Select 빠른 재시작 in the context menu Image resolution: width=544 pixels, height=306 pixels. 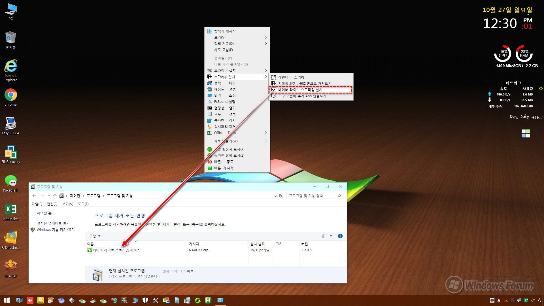point(237,168)
